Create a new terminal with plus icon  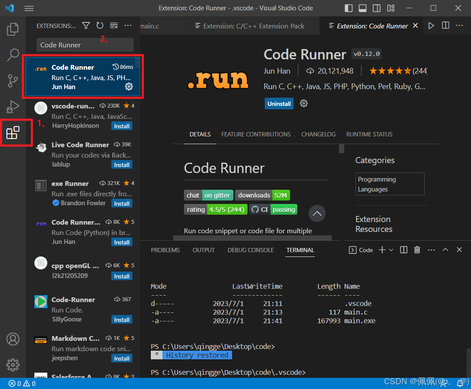(x=382, y=250)
